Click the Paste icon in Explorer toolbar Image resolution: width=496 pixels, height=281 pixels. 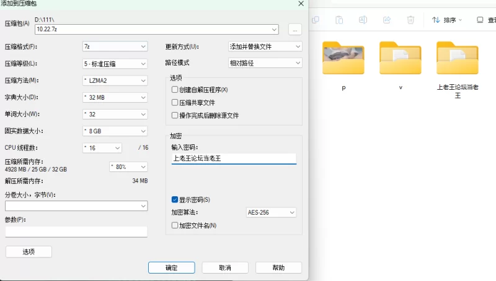tap(339, 20)
